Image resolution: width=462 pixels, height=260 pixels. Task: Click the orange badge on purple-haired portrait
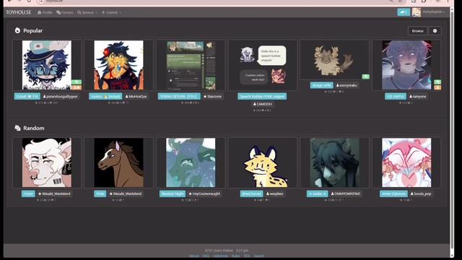pos(437,87)
